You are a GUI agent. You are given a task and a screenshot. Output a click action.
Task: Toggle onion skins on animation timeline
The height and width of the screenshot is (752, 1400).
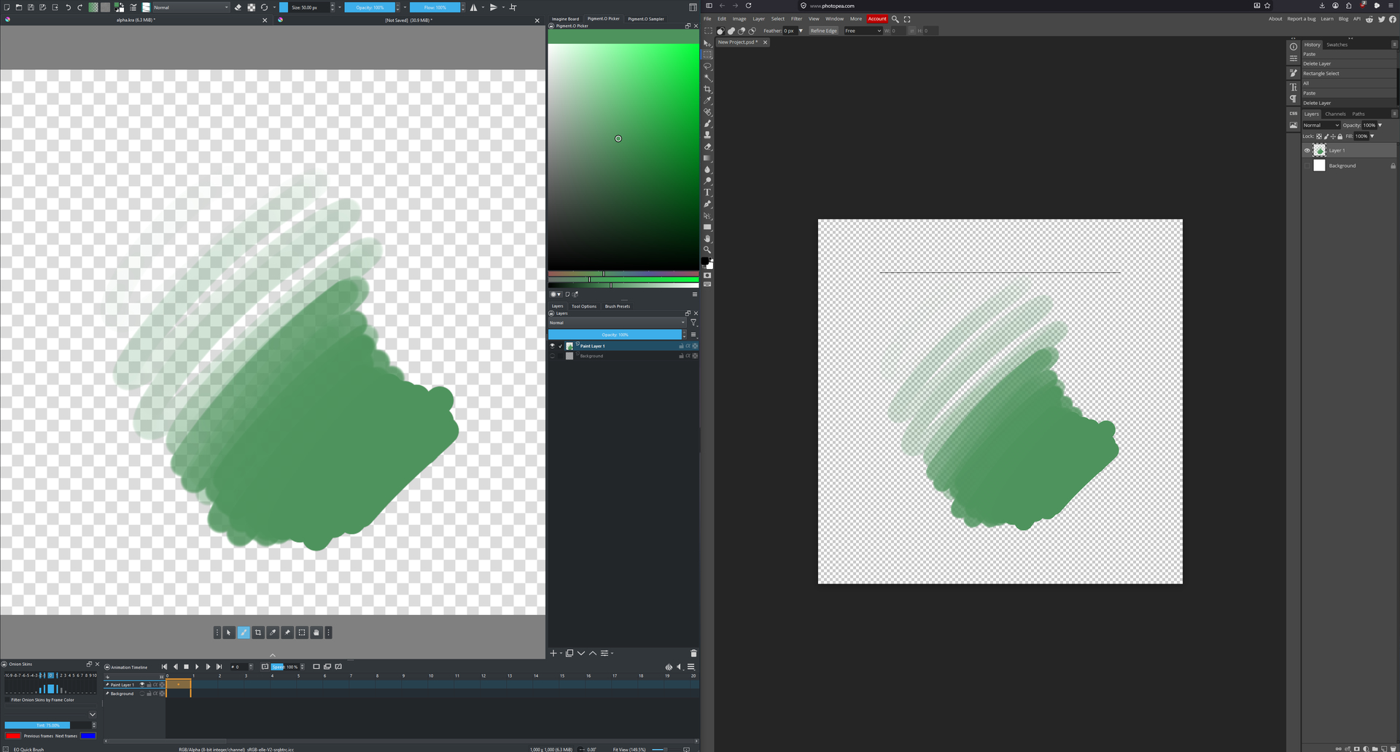(669, 667)
